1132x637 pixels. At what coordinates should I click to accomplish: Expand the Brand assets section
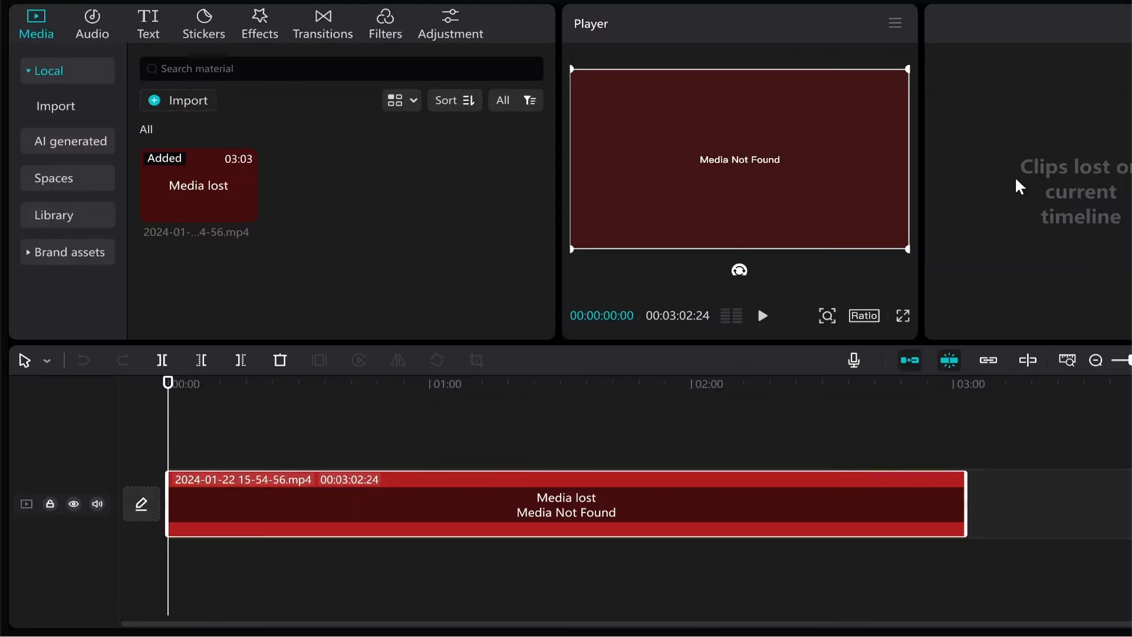click(67, 252)
